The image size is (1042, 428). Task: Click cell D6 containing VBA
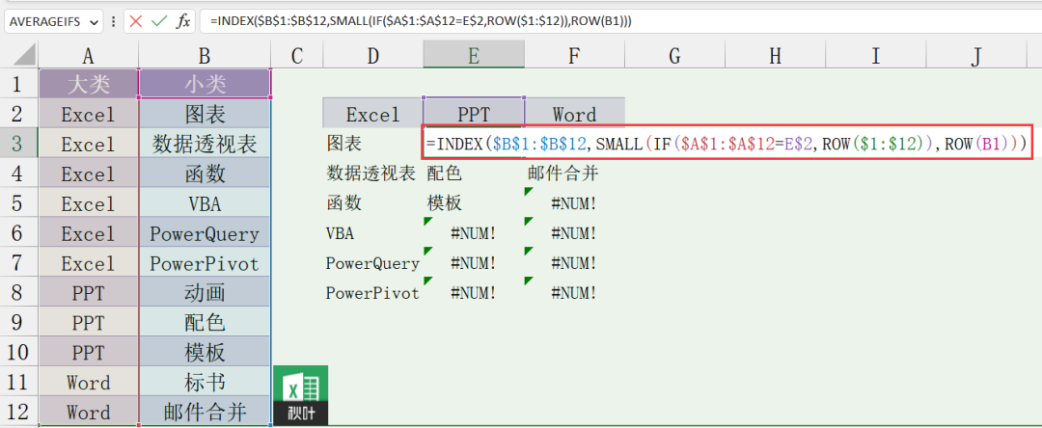[x=372, y=233]
